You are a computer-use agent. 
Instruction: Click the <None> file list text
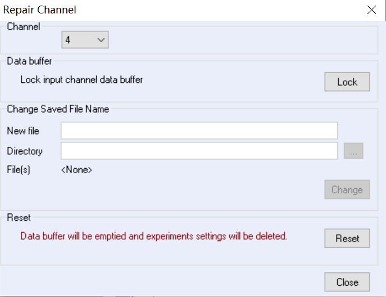click(x=76, y=169)
